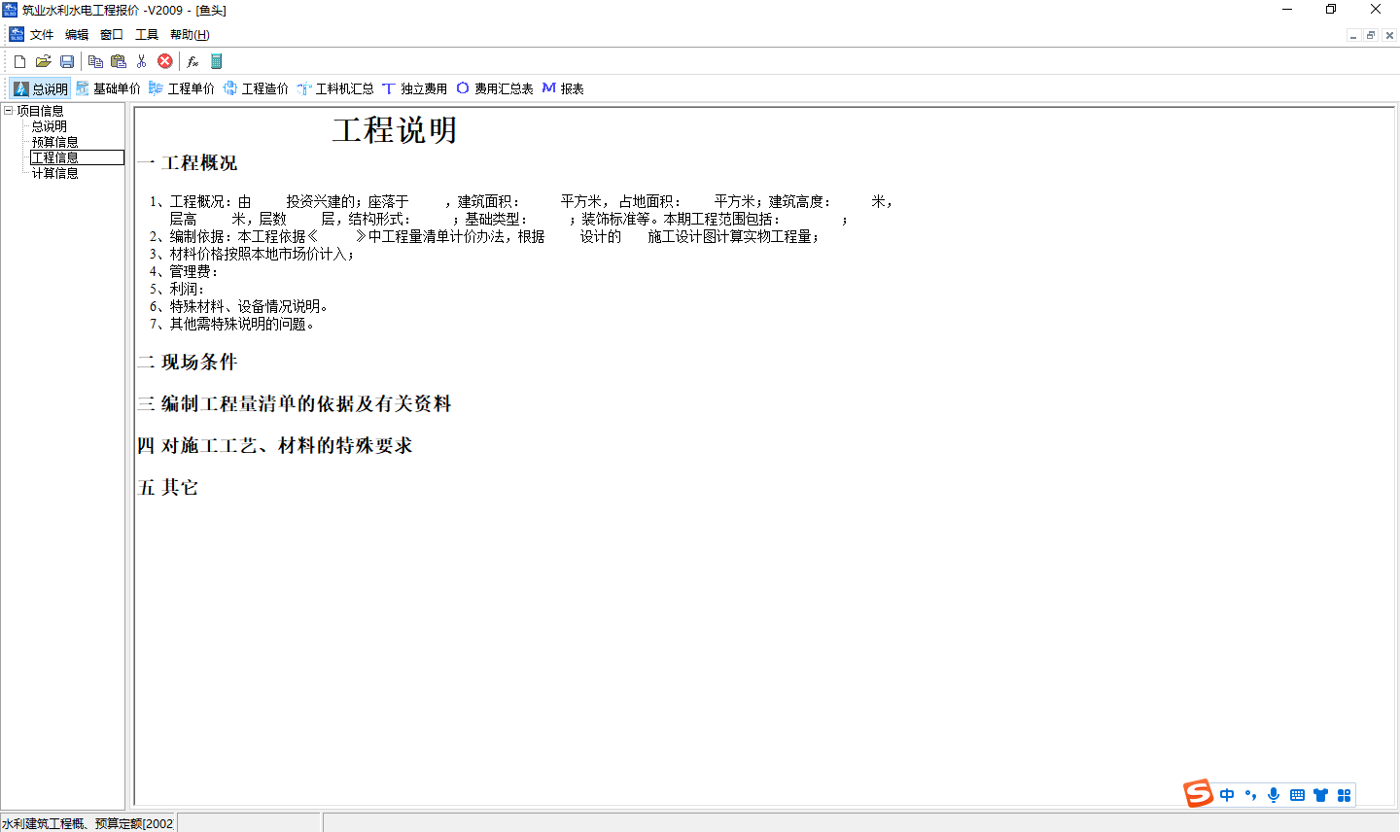Image resolution: width=1400 pixels, height=832 pixels.
Task: Switch to the 基础单价 tab
Action: (x=108, y=88)
